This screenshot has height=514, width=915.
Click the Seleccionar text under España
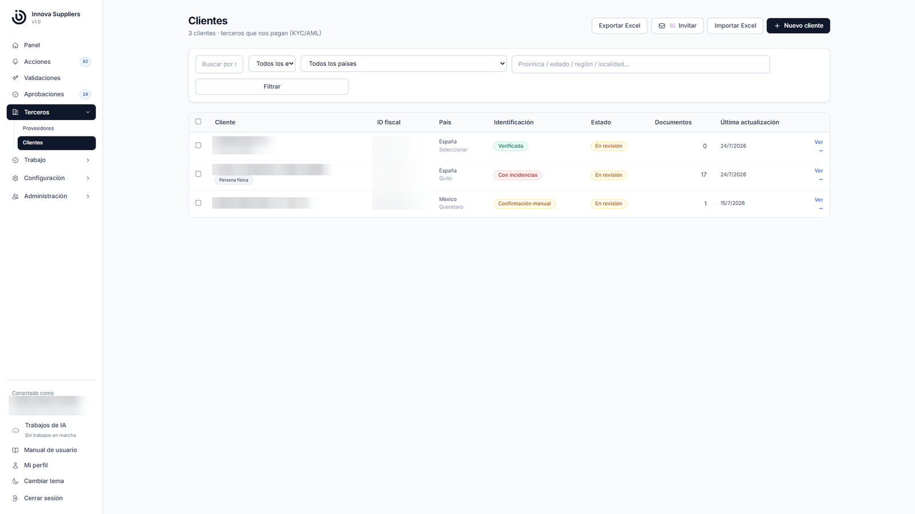pyautogui.click(x=453, y=150)
